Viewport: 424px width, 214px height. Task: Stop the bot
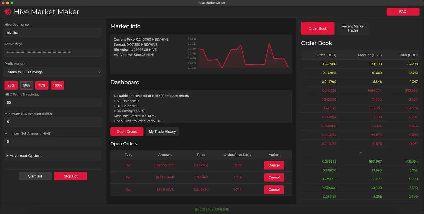pos(71,176)
